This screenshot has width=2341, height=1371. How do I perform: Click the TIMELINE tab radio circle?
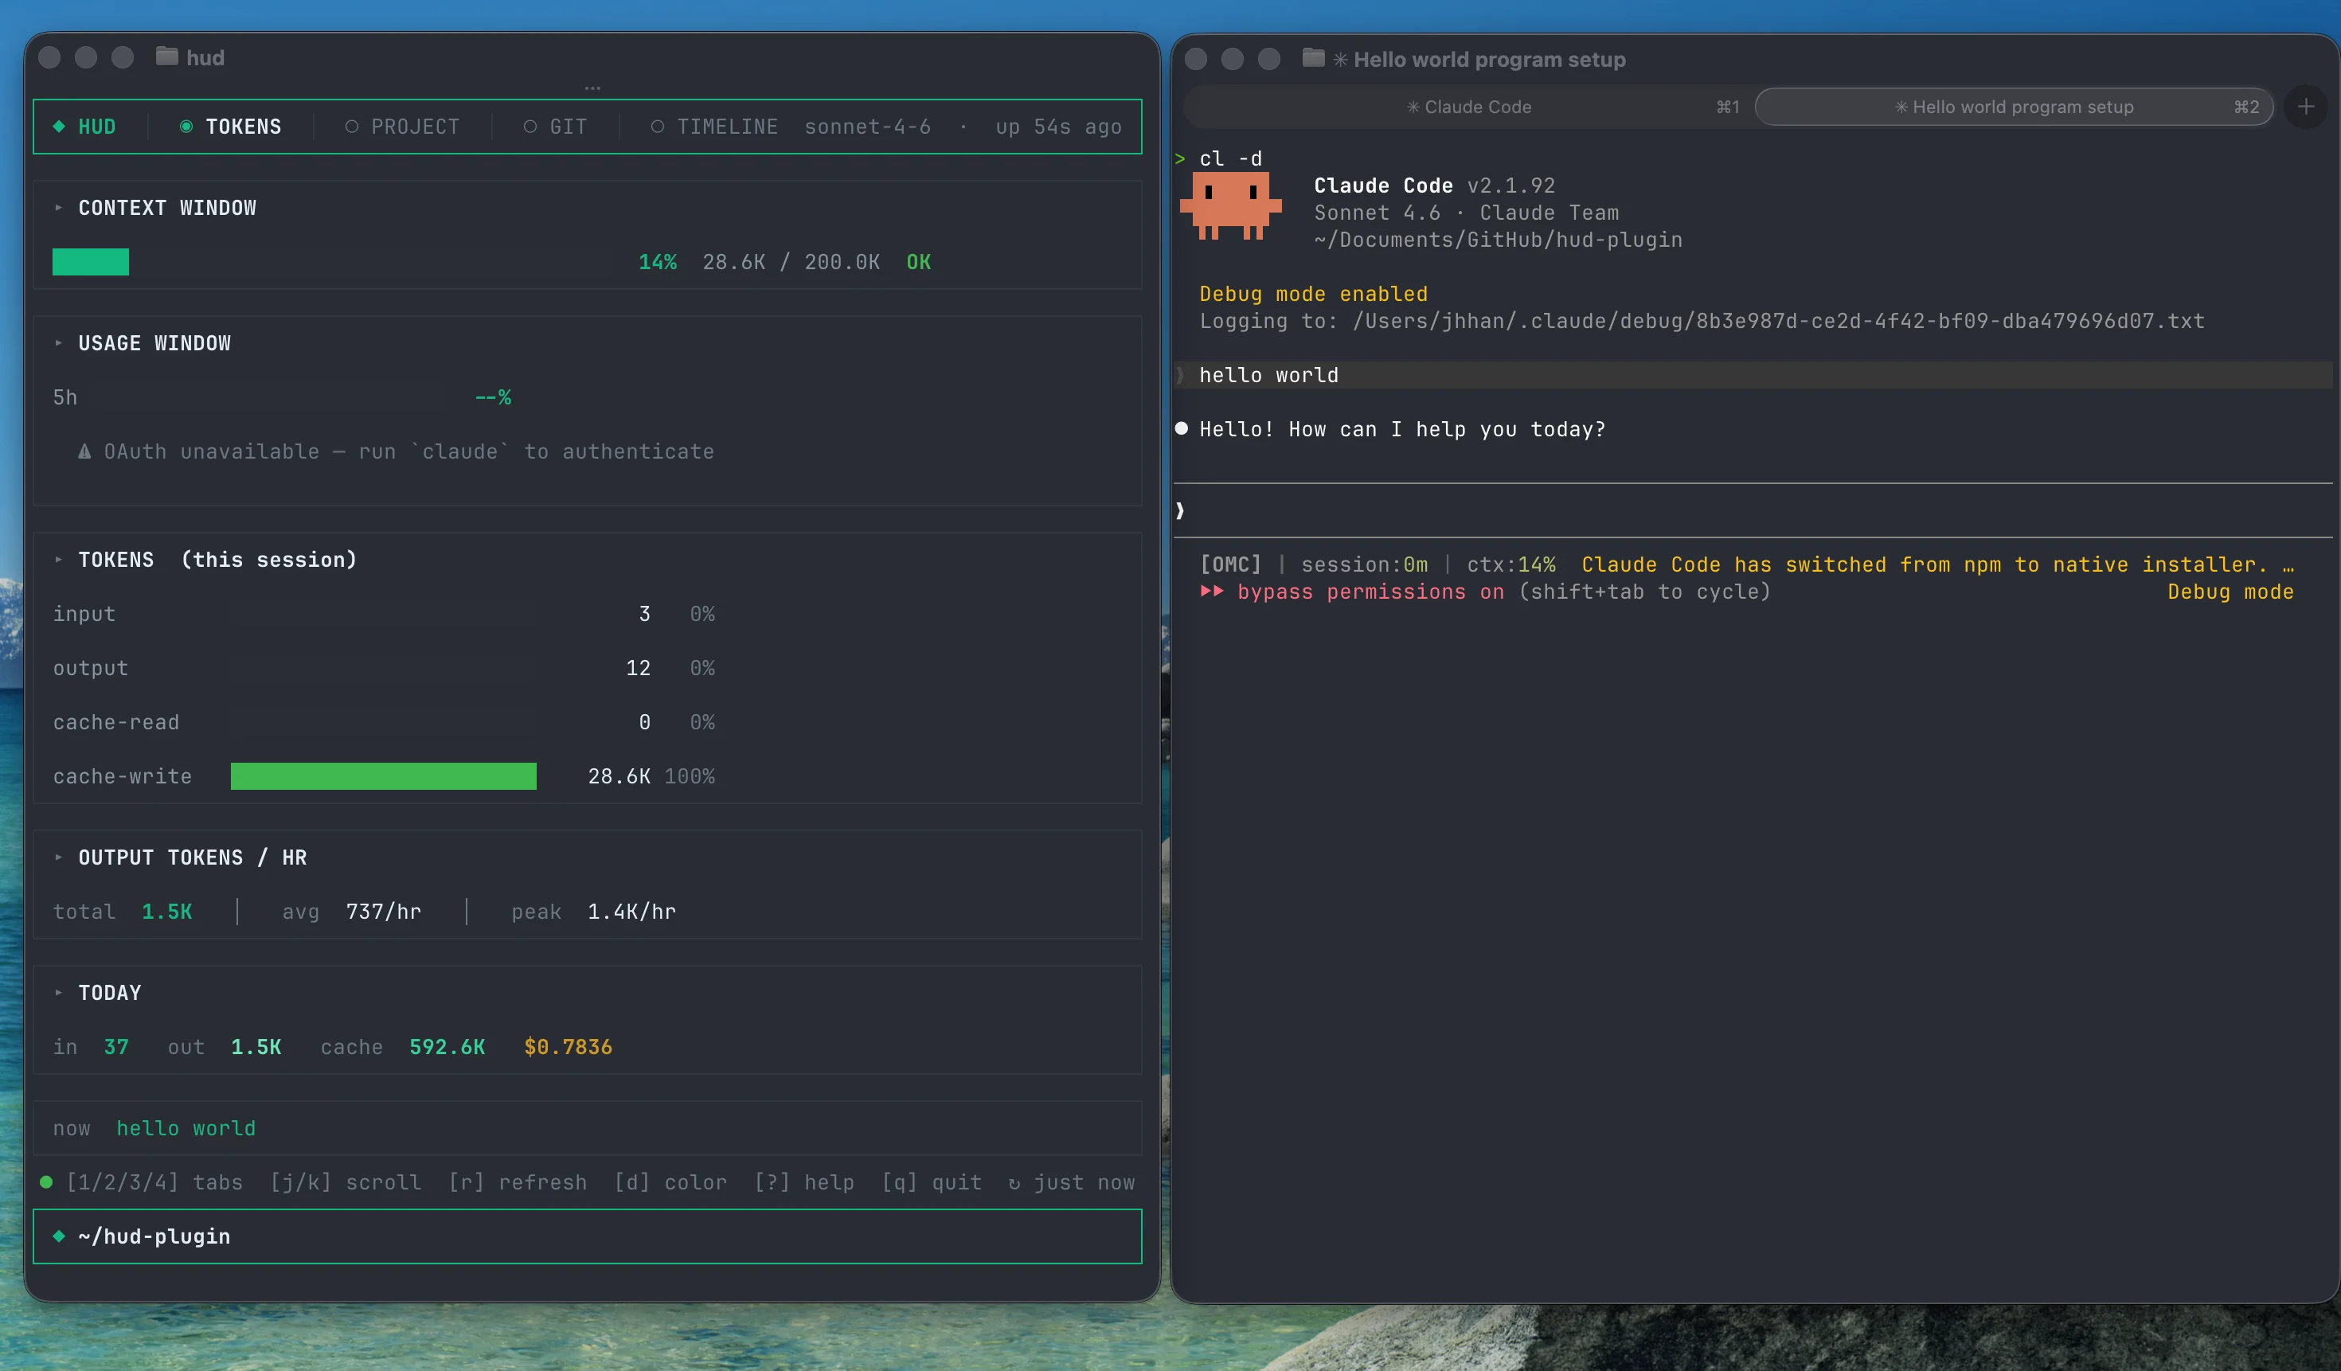(x=657, y=127)
